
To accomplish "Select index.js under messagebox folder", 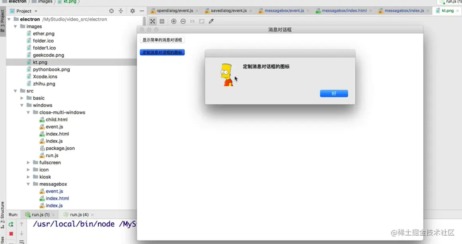I will tap(54, 206).
